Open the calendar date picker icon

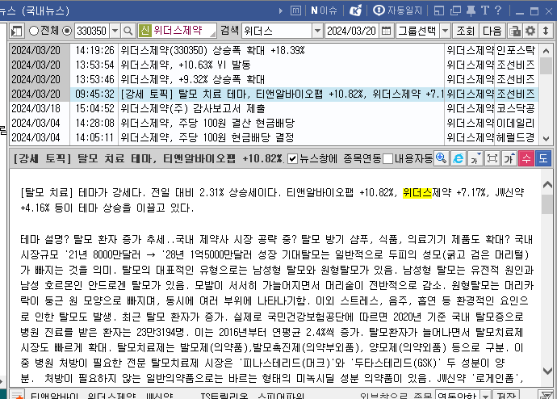(386, 31)
